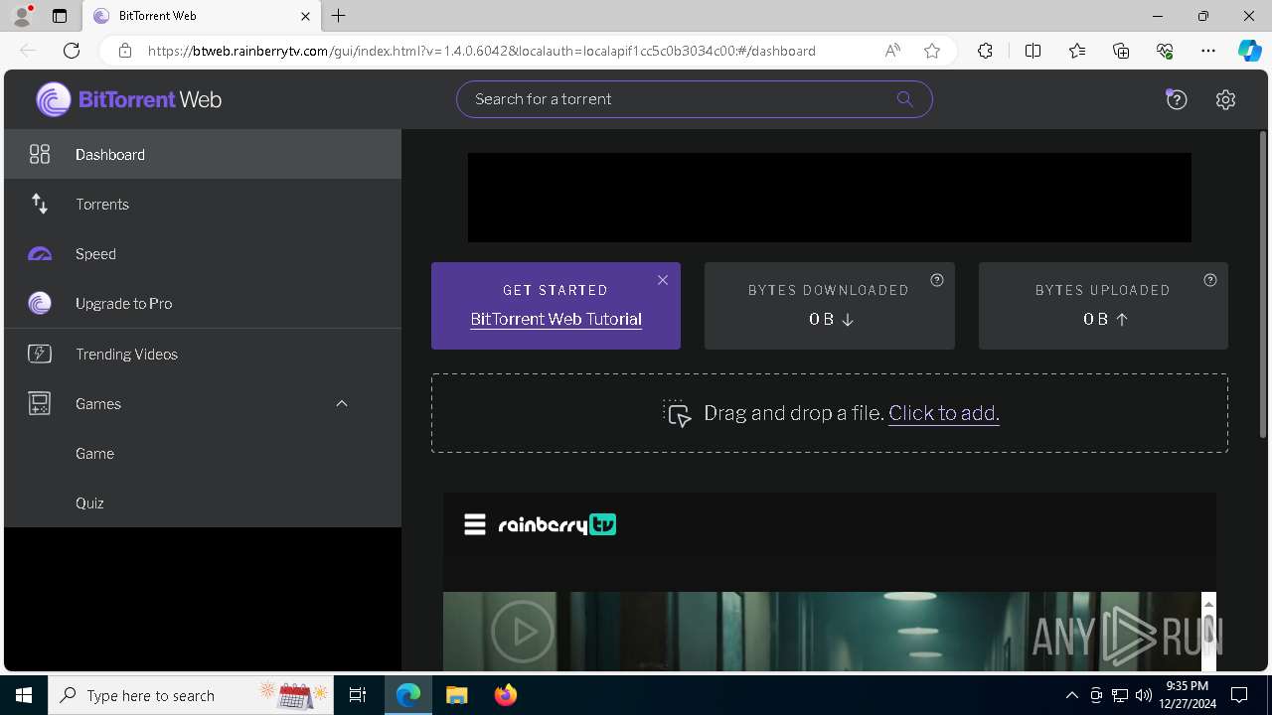
Task: Click the 'Click to add' link
Action: tap(943, 413)
